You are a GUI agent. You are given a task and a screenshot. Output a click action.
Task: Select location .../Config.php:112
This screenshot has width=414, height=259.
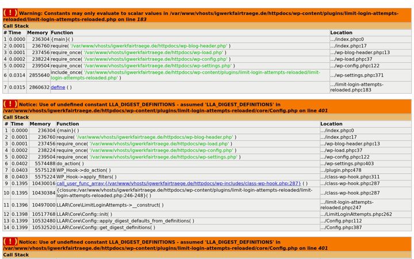click(341, 220)
